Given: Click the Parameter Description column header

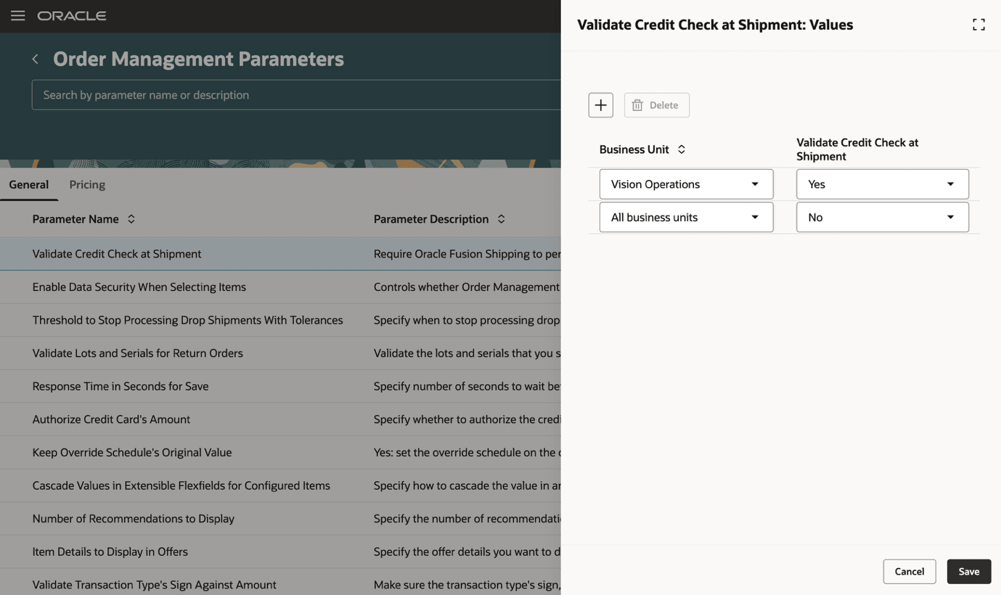Looking at the screenshot, I should 431,219.
